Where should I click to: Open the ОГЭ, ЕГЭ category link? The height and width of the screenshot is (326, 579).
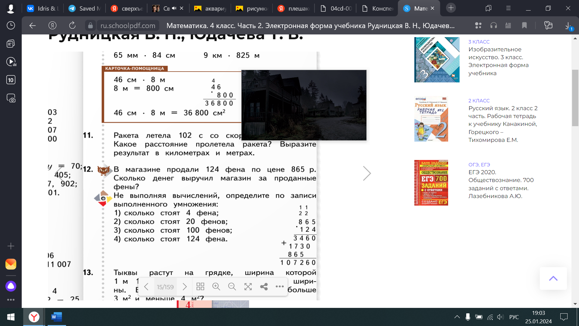[479, 165]
